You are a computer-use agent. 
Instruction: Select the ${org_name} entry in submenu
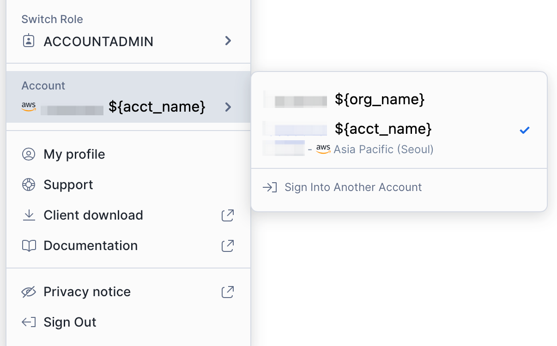click(379, 99)
